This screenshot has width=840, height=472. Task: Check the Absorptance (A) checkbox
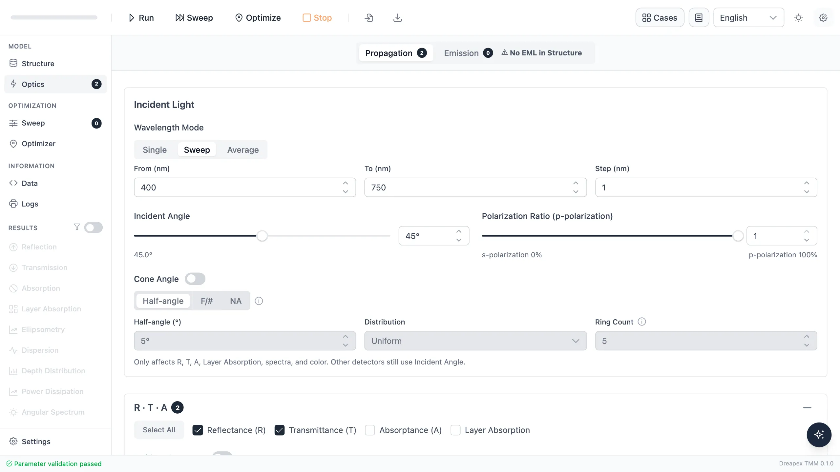coord(370,430)
